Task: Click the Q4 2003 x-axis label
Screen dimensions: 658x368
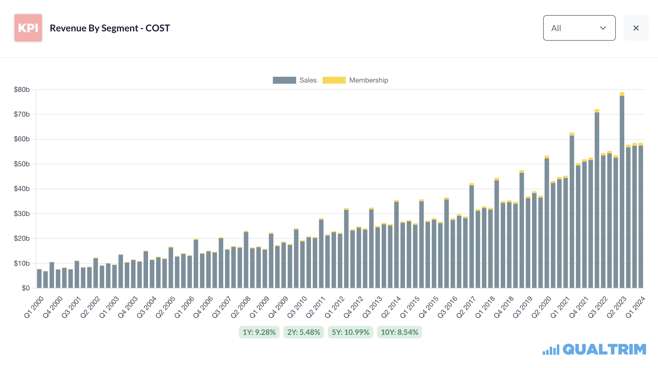Action: 128,307
